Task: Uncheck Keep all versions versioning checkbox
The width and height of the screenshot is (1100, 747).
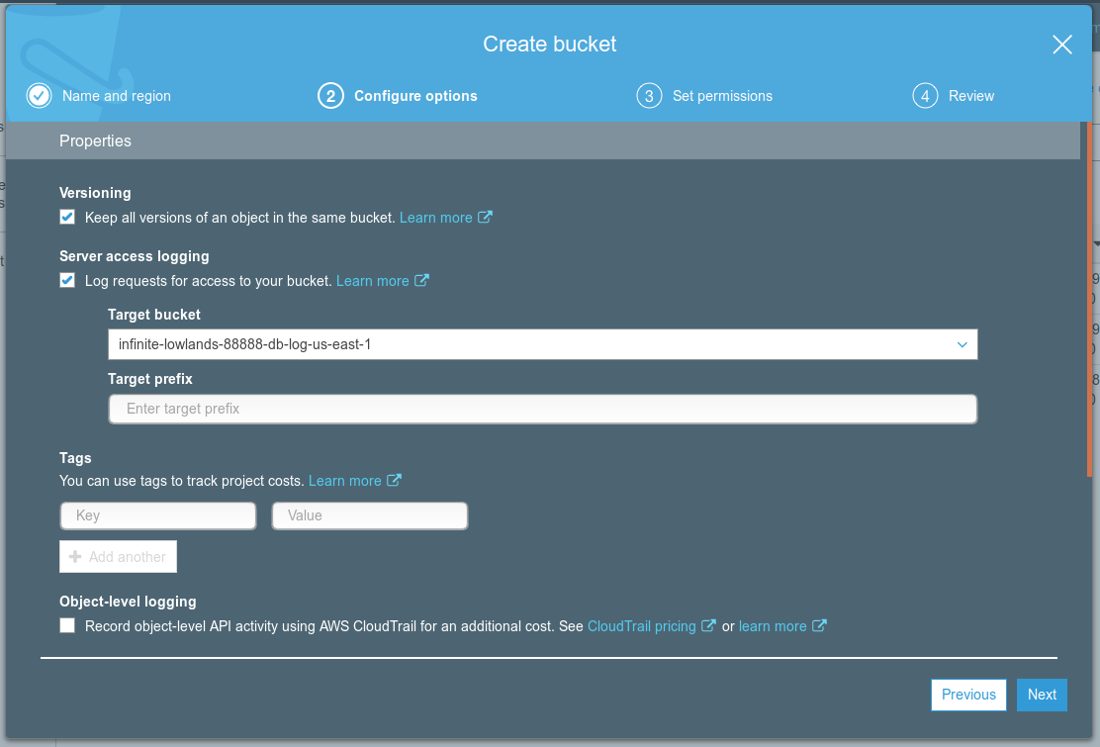Action: click(67, 217)
